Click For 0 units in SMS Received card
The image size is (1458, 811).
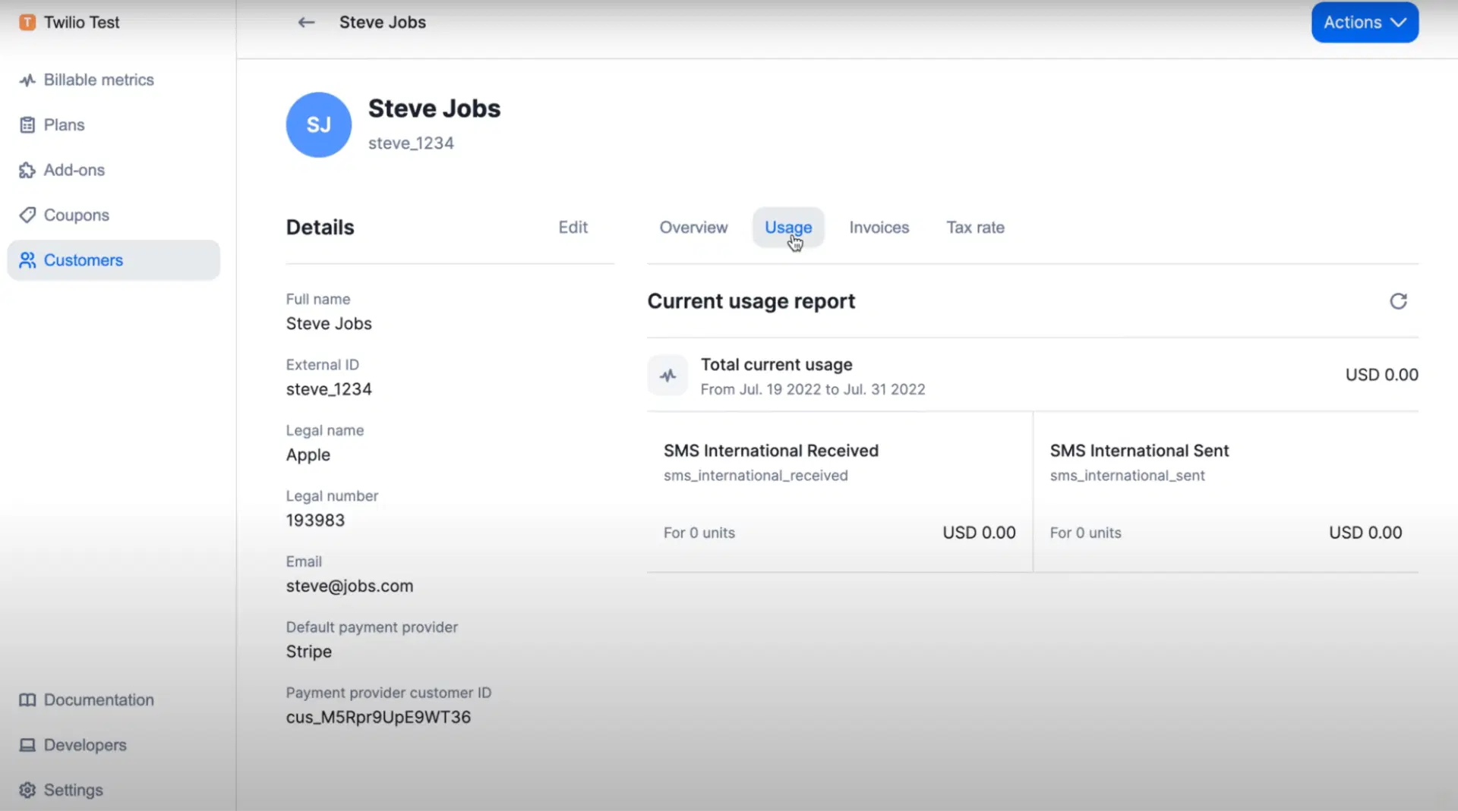coord(699,533)
